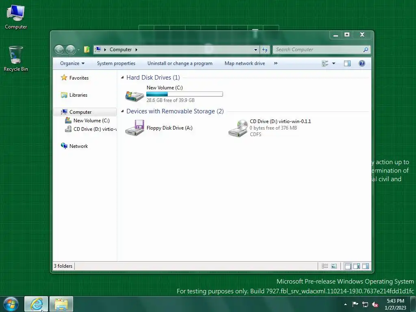Collapse Devices with Removable Storage group
Image resolution: width=416 pixels, height=312 pixels.
tap(122, 111)
